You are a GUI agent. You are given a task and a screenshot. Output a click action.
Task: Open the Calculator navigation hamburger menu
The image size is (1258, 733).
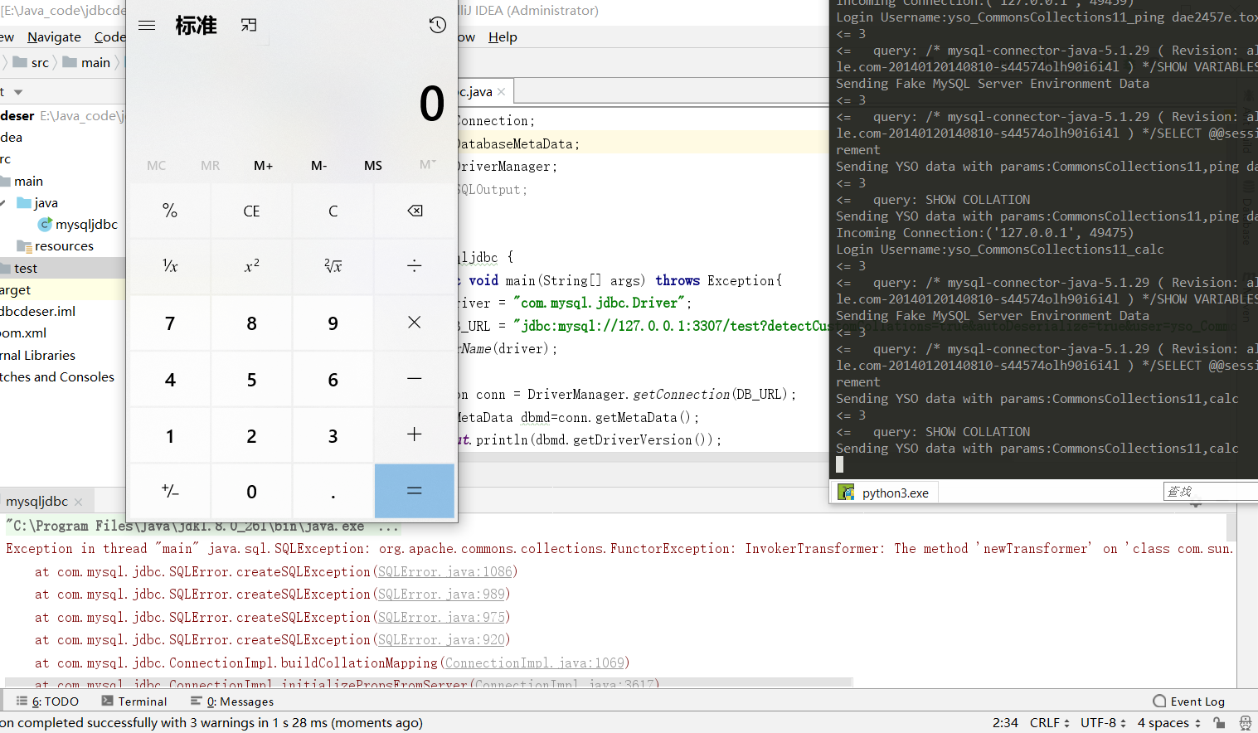[147, 25]
